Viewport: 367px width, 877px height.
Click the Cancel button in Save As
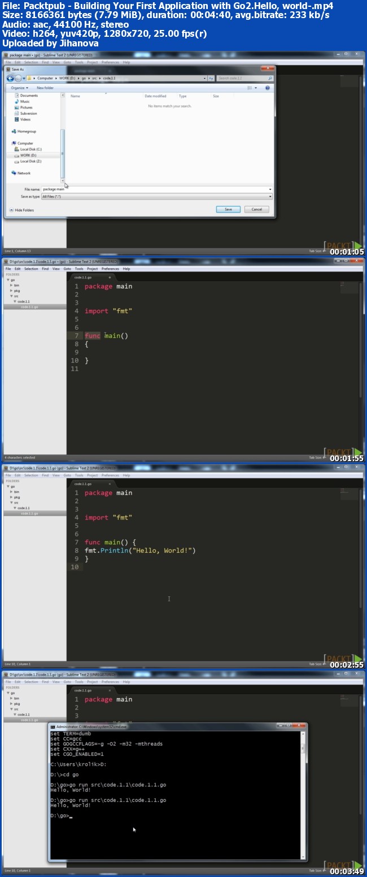point(256,209)
